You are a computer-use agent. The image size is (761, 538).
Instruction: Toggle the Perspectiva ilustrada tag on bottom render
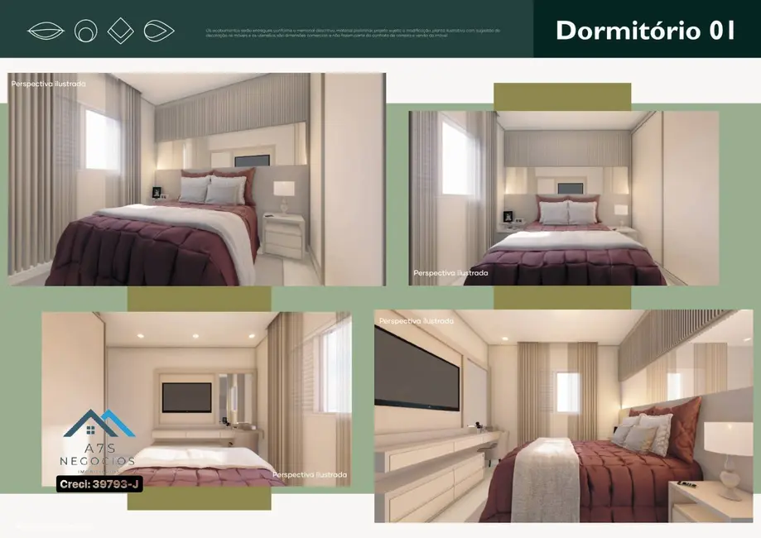pos(310,474)
